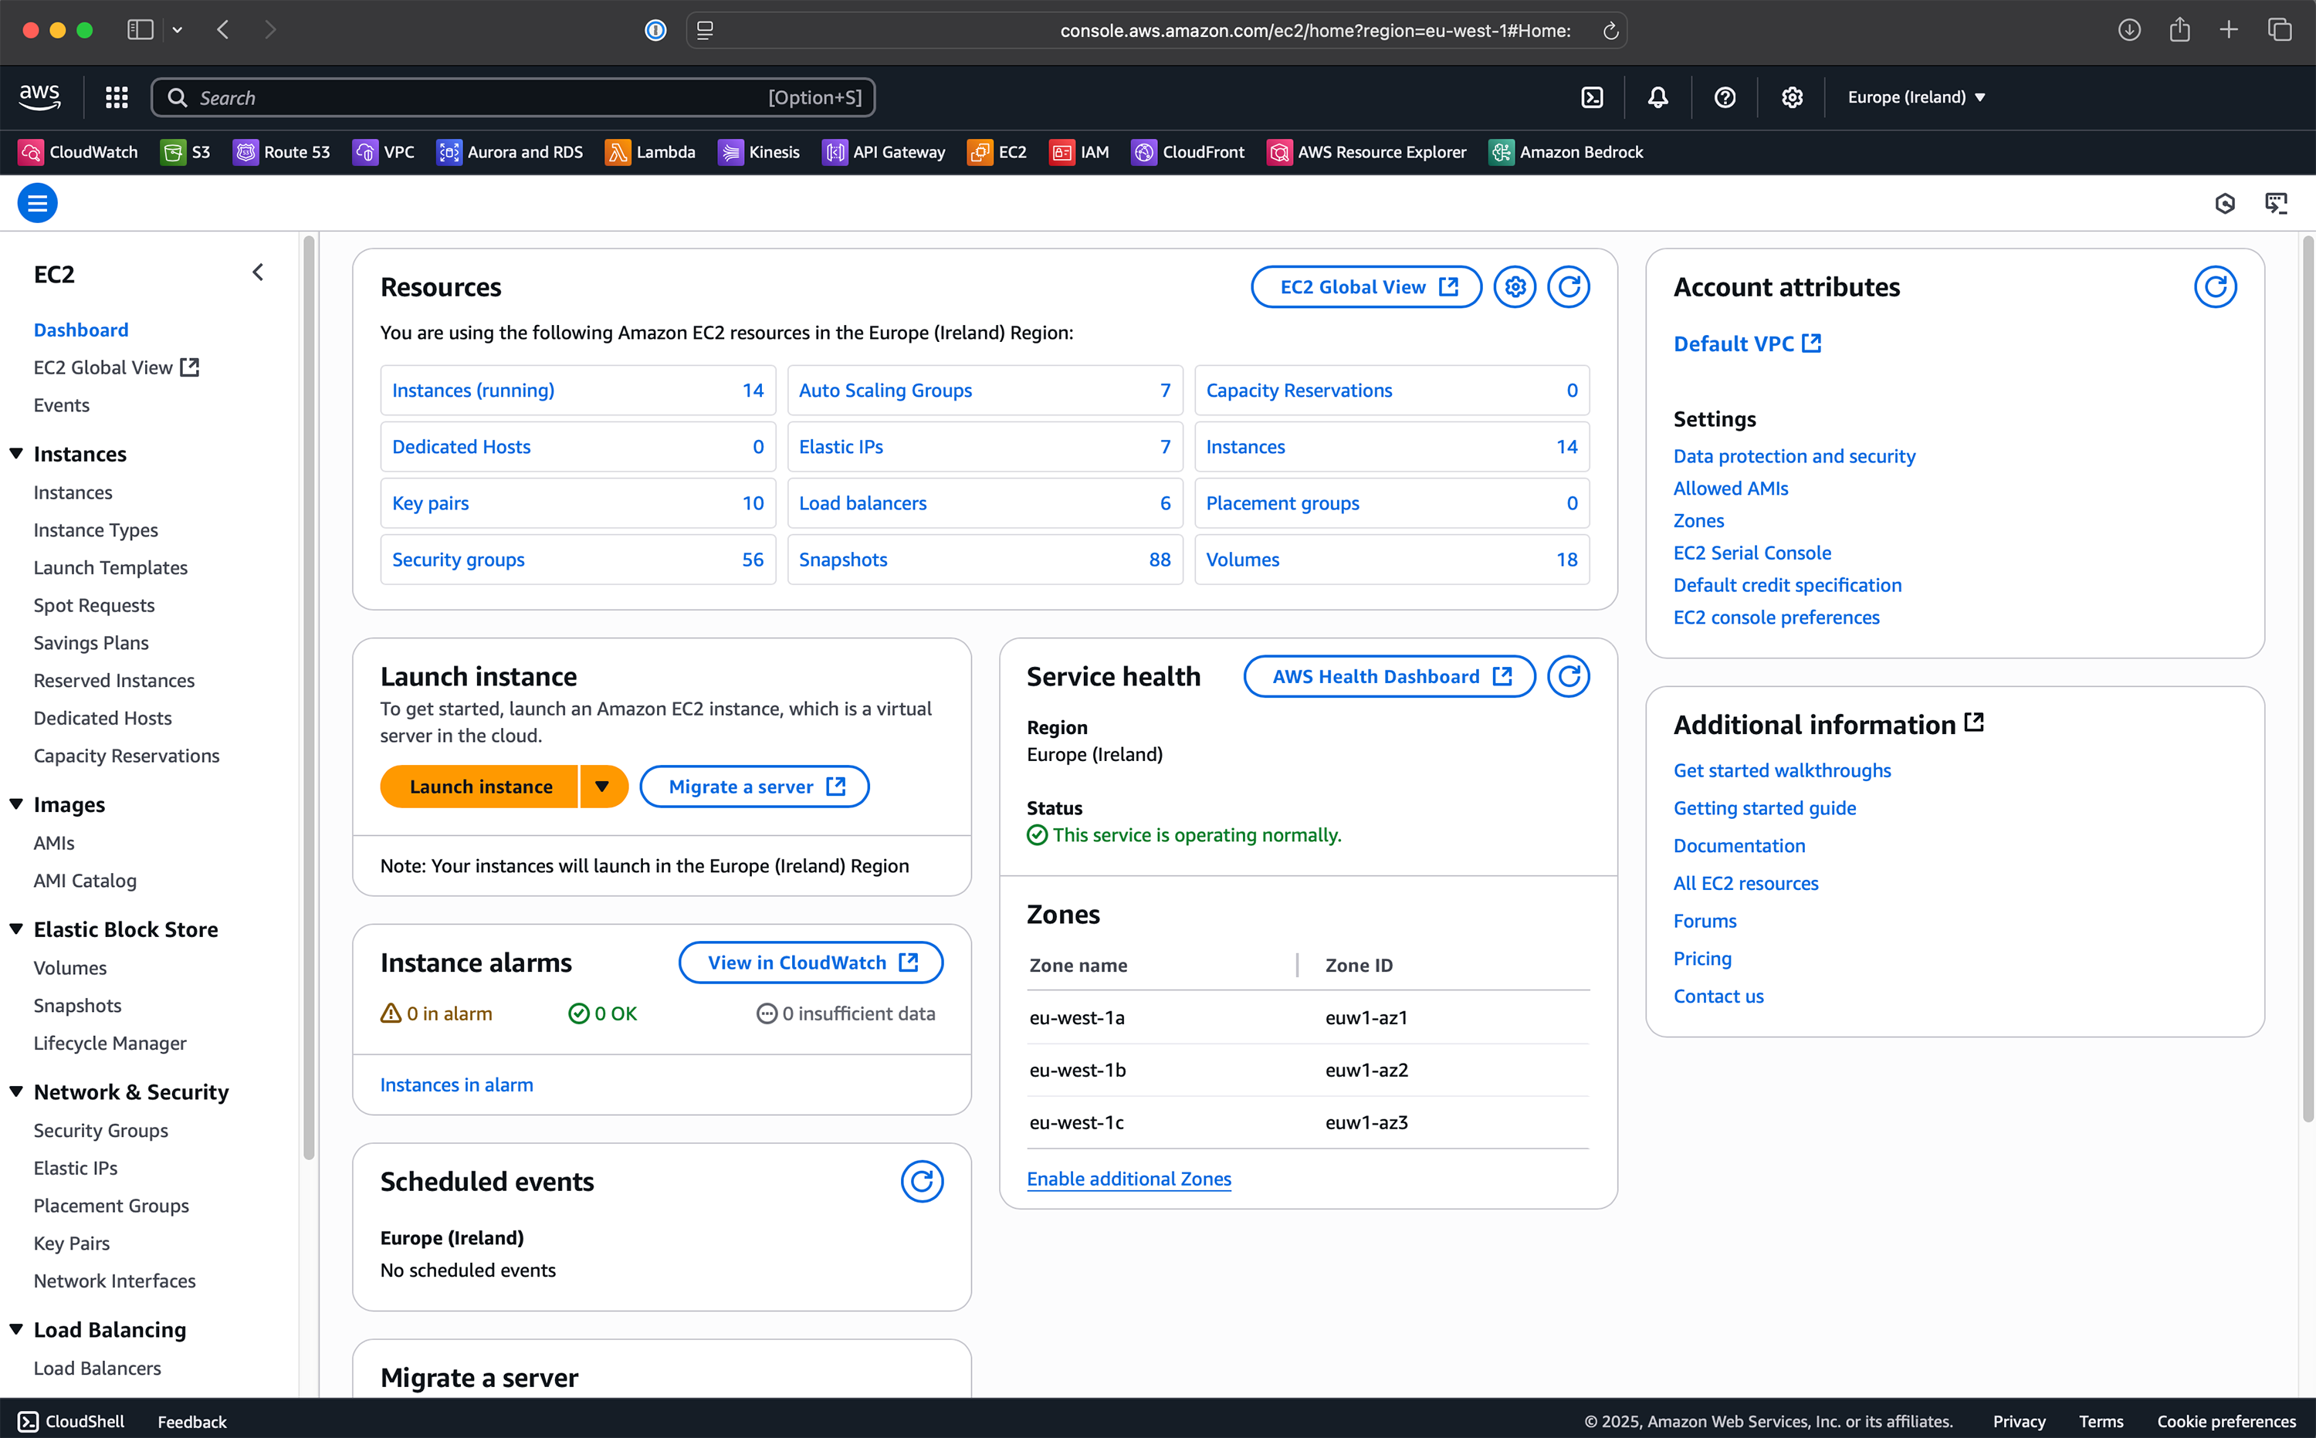Screen dimensions: 2316x1438
Task: Open Aurora and RDS favorite shortcut
Action: click(x=510, y=152)
